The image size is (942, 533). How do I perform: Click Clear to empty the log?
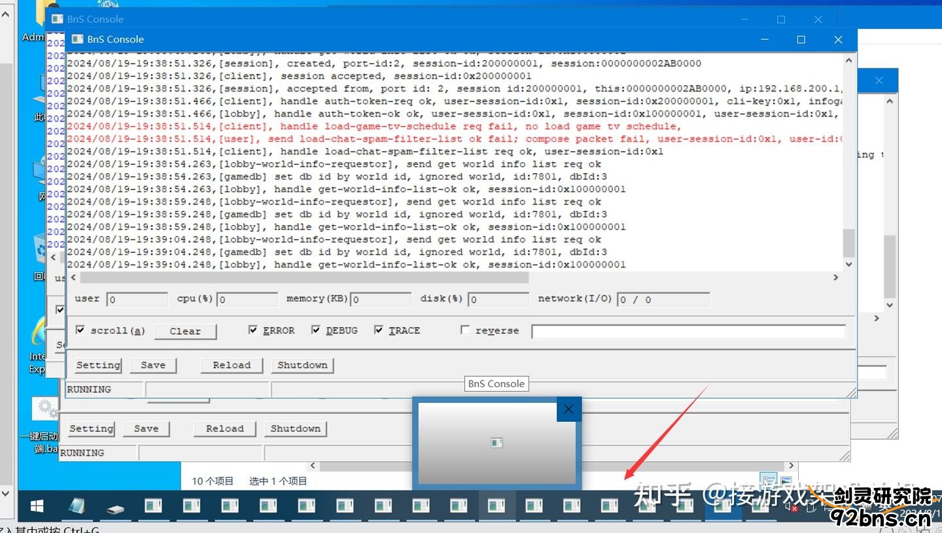point(185,331)
